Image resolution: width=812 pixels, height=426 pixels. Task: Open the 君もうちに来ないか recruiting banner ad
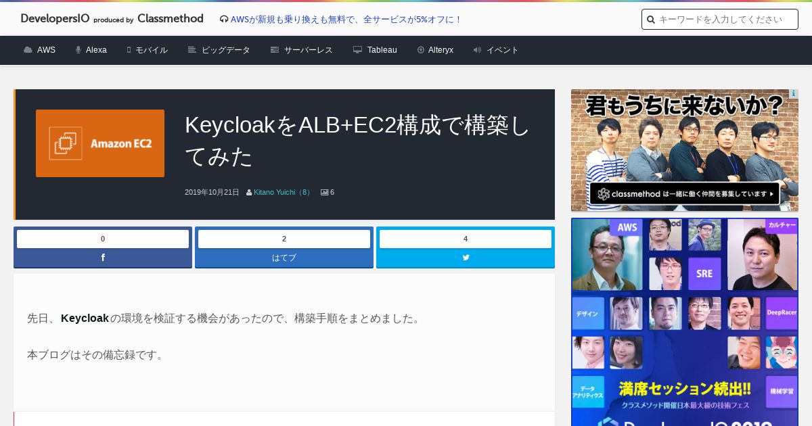(x=685, y=150)
